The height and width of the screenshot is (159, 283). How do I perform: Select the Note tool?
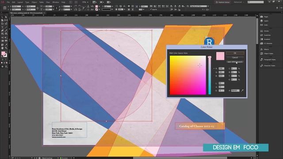[2, 45]
